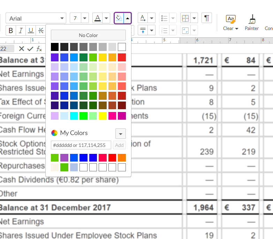The height and width of the screenshot is (239, 273).
Task: Confirm the formula with the checkmark icon
Action: [30, 48]
